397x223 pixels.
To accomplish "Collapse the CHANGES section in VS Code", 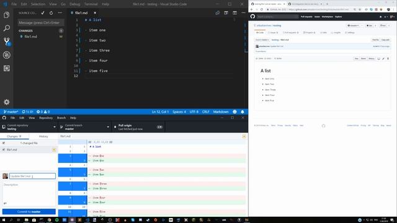I will (25, 30).
